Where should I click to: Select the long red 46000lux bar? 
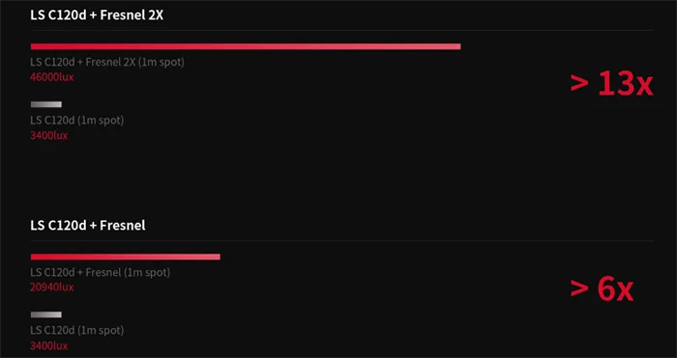click(246, 46)
